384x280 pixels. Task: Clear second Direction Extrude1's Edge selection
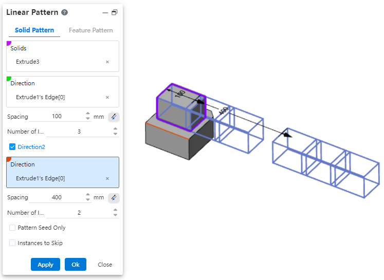pyautogui.click(x=107, y=178)
